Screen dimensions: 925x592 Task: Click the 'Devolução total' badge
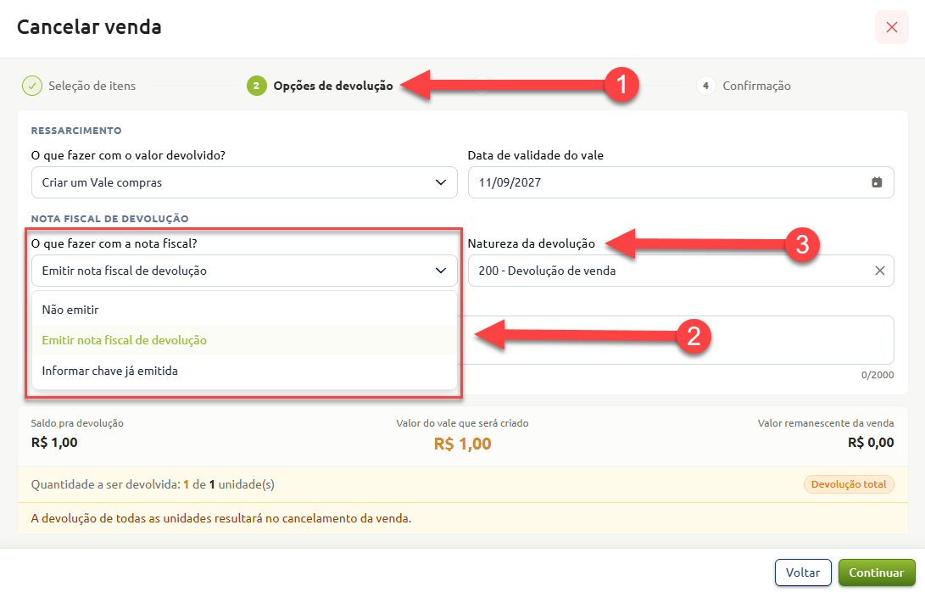[x=849, y=484]
